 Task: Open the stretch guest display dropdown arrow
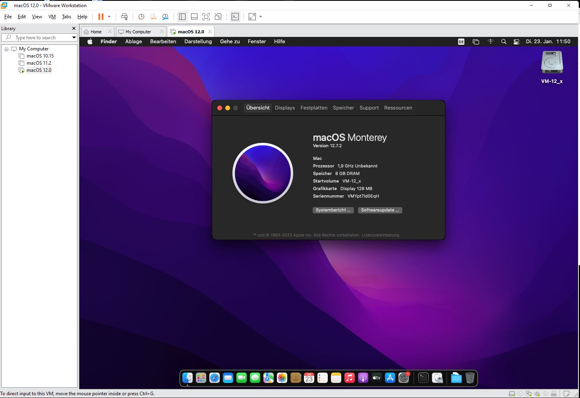(261, 17)
